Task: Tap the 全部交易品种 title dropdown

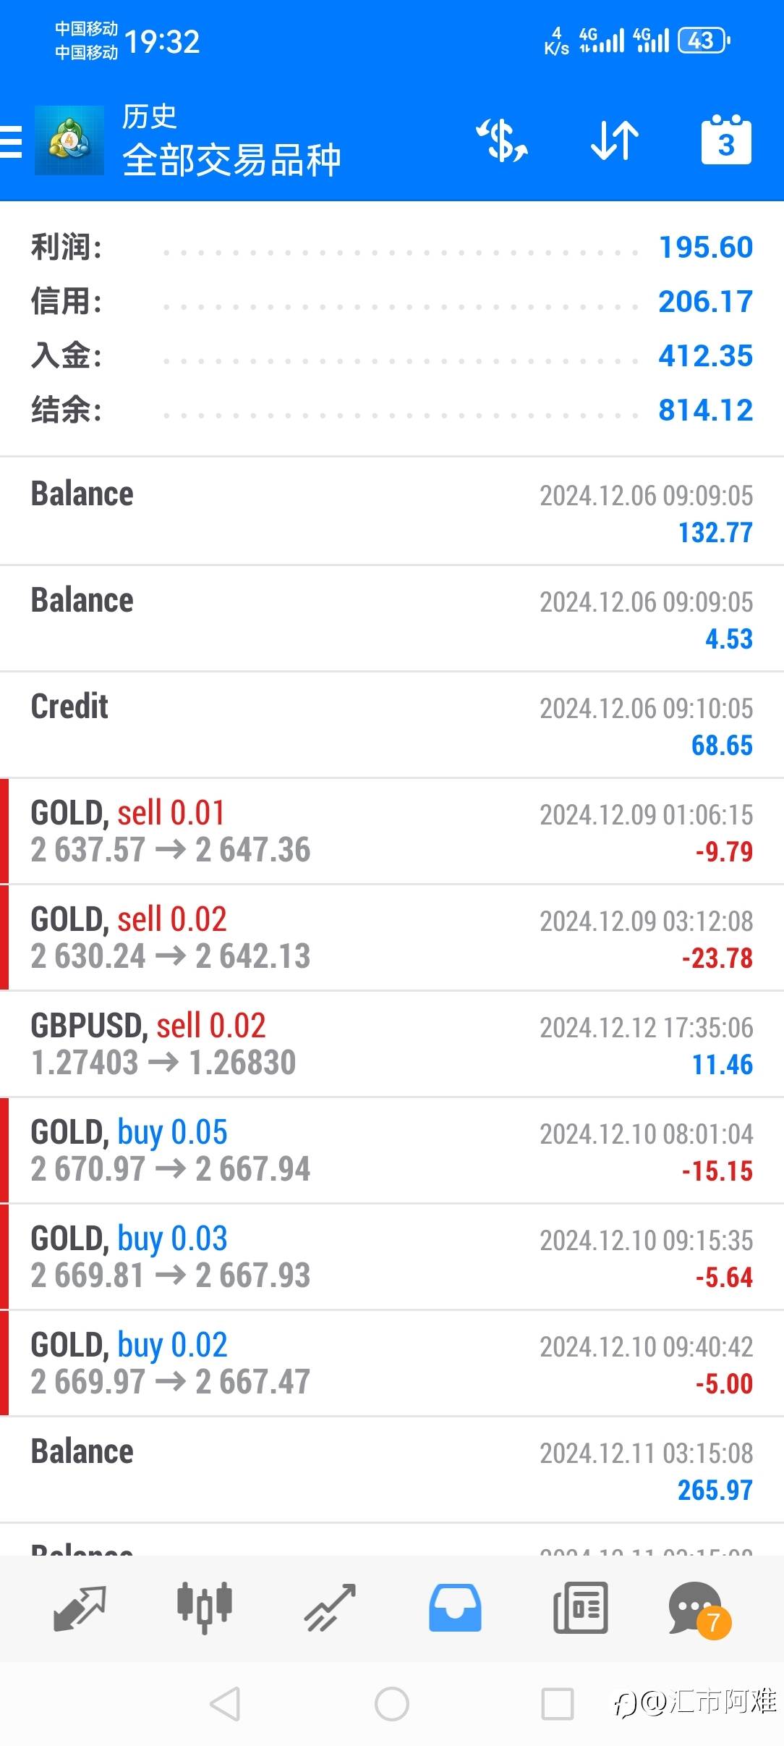Action: coord(231,160)
